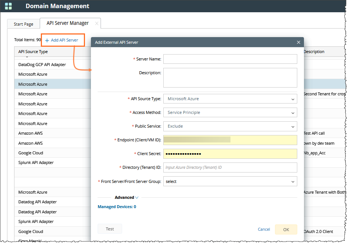Select the DataDog GCP API Adapter row
Screen dimensions: 347x243
(x=42, y=65)
